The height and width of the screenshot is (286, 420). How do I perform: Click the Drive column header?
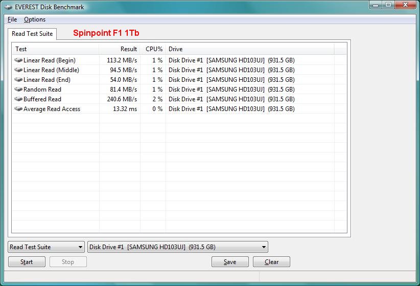[249, 49]
